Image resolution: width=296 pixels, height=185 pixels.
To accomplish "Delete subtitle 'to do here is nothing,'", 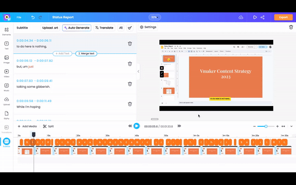I will coord(130,43).
